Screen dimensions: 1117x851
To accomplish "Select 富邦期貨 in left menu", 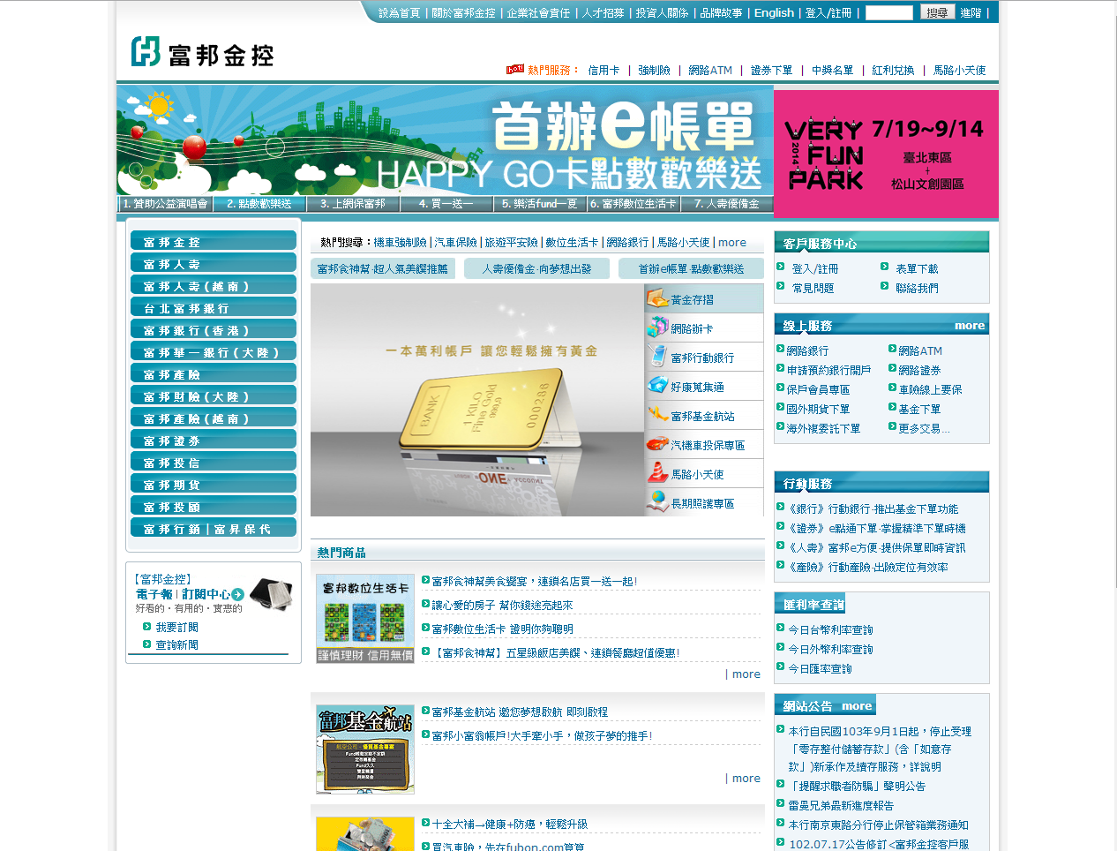I will click(214, 484).
